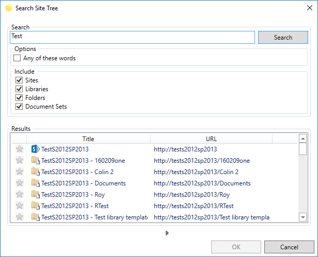This screenshot has width=318, height=257.
Task: Click the library icon beside 160209one
Action: click(x=36, y=160)
